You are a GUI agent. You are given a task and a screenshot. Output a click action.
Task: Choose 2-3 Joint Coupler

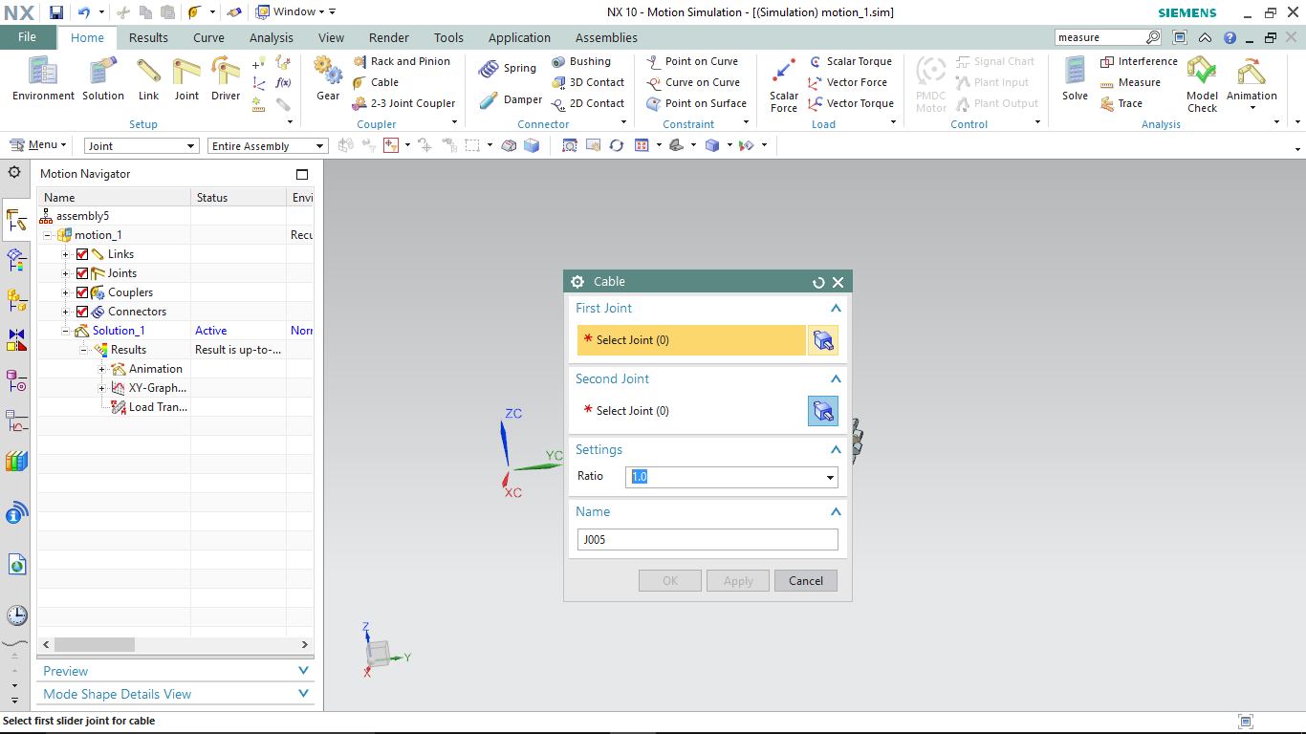[x=403, y=103]
